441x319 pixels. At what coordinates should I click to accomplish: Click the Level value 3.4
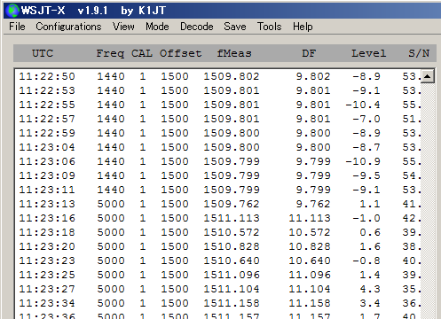(x=370, y=303)
